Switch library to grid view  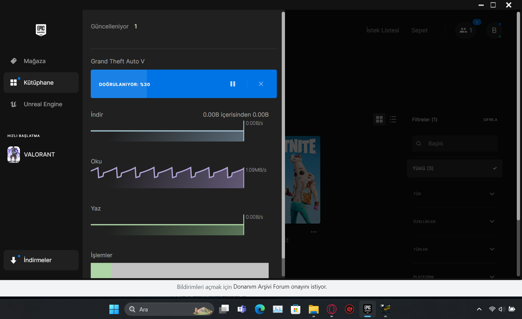tap(379, 120)
